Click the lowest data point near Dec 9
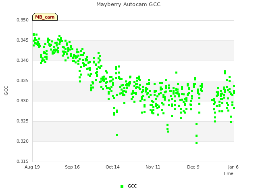The width and height of the screenshot is (258, 194). point(196,143)
